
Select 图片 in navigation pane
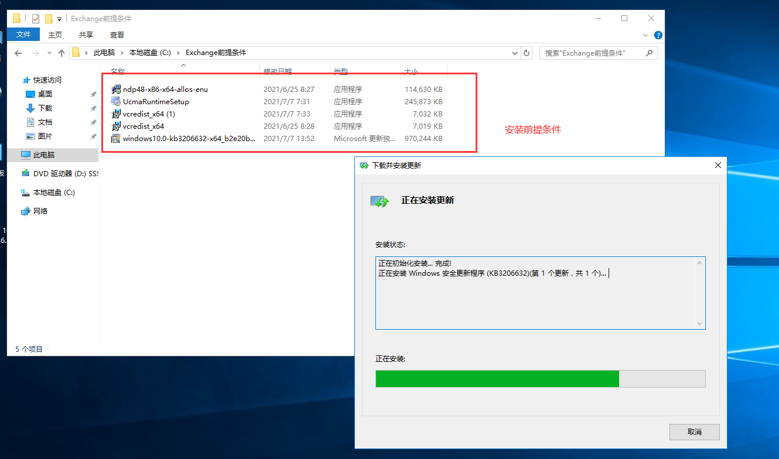tap(45, 136)
